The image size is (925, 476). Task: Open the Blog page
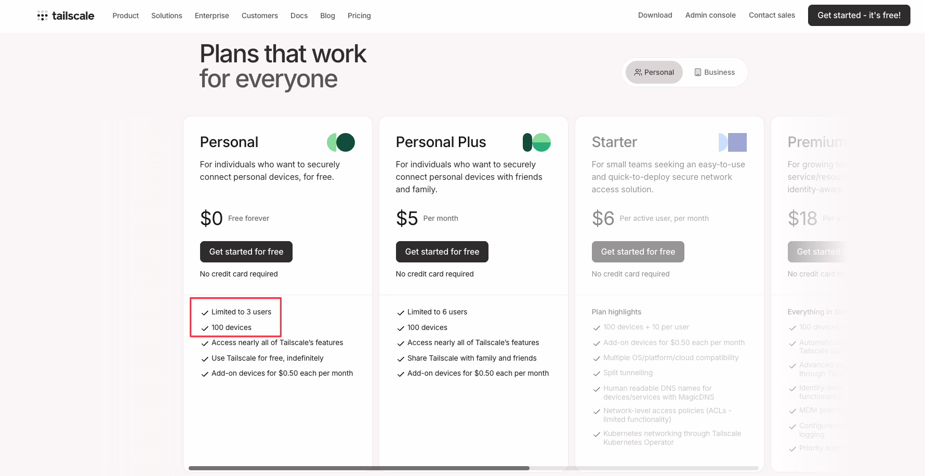327,16
